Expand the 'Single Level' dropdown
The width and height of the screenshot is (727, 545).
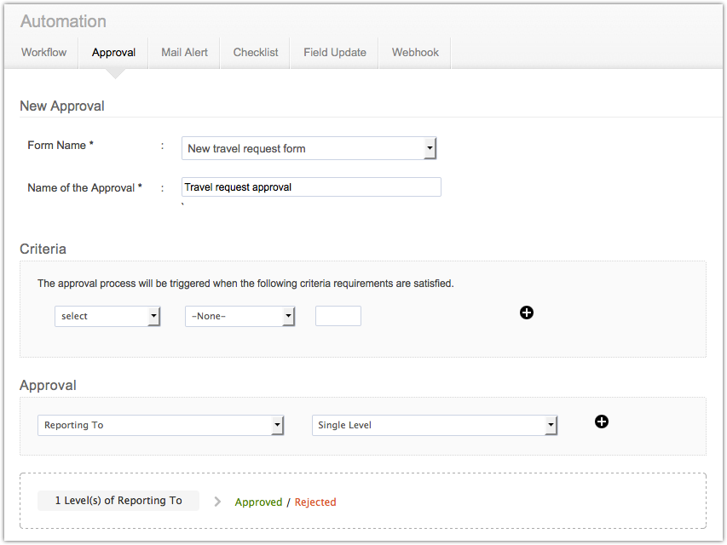click(x=435, y=425)
